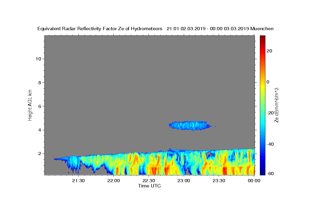Screen dimensions: 315x210
Task: Click the dark red top of the colorbar
Action: tap(262, 37)
